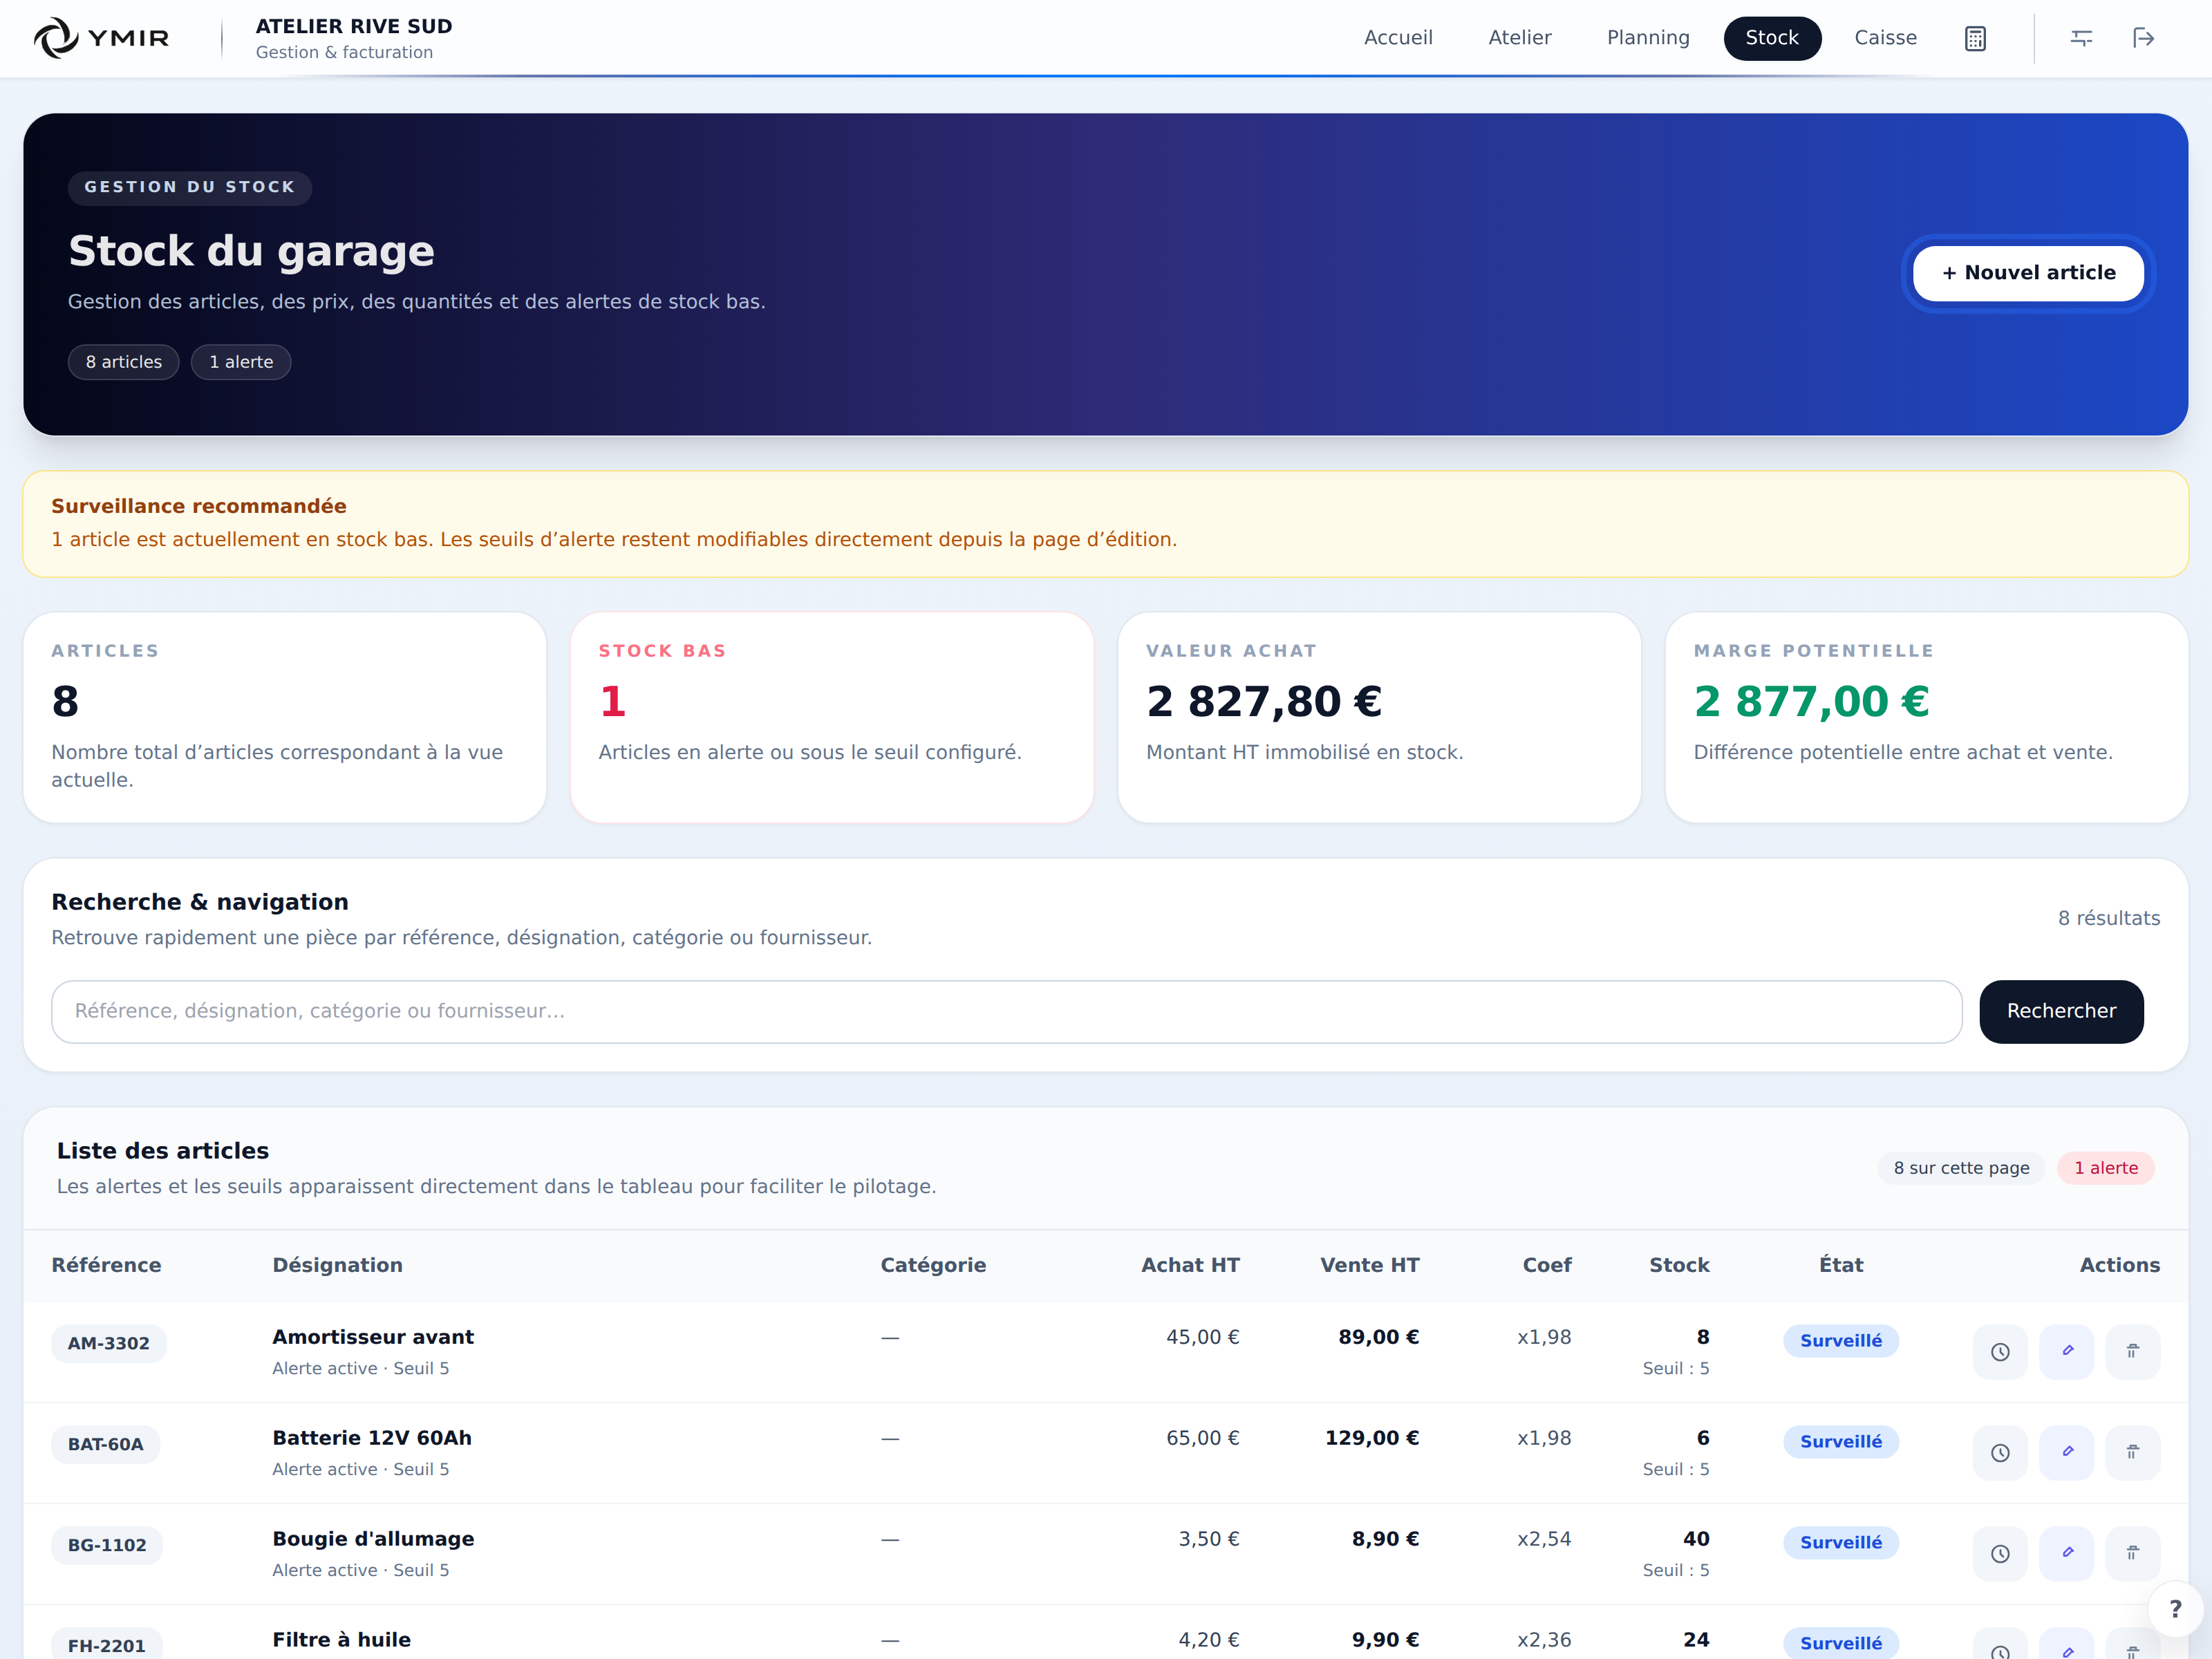Edit the Batterie 12V 60Ah article

[2067, 1453]
